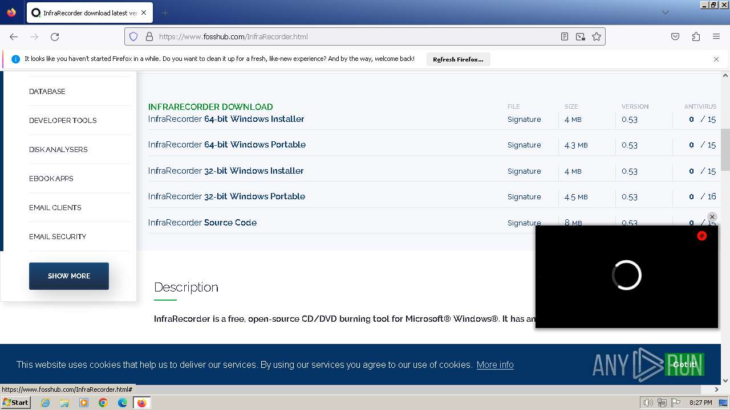730x410 pixels.
Task: Download InfraRecorder 64-bit Windows Installer
Action: point(226,119)
